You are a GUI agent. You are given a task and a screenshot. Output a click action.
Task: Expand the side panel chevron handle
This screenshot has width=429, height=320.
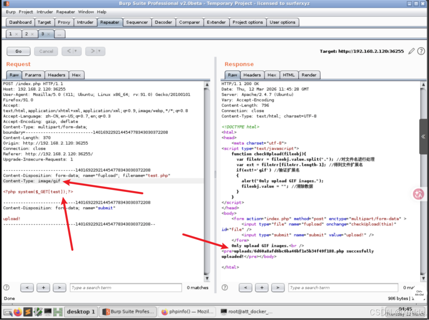(424, 136)
